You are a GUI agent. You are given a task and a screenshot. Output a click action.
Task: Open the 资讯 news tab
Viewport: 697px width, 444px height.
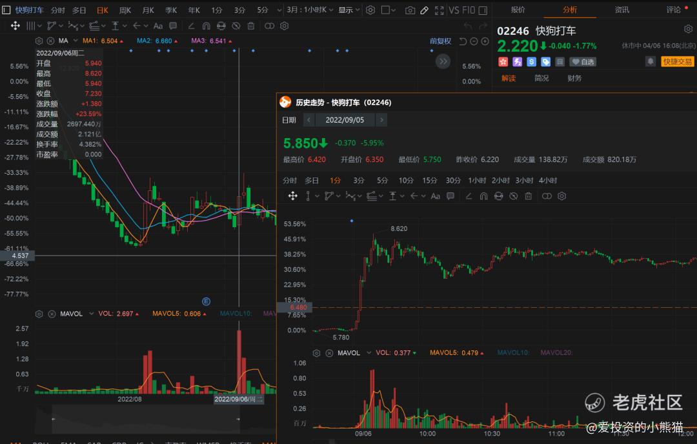(621, 9)
